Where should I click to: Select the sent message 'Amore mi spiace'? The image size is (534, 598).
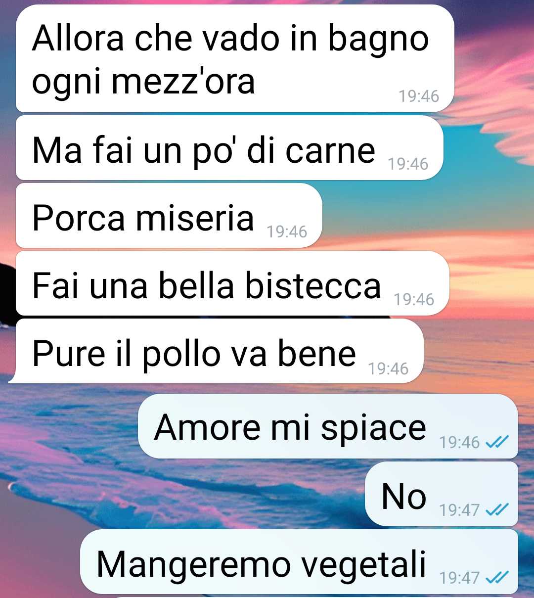pos(328,426)
